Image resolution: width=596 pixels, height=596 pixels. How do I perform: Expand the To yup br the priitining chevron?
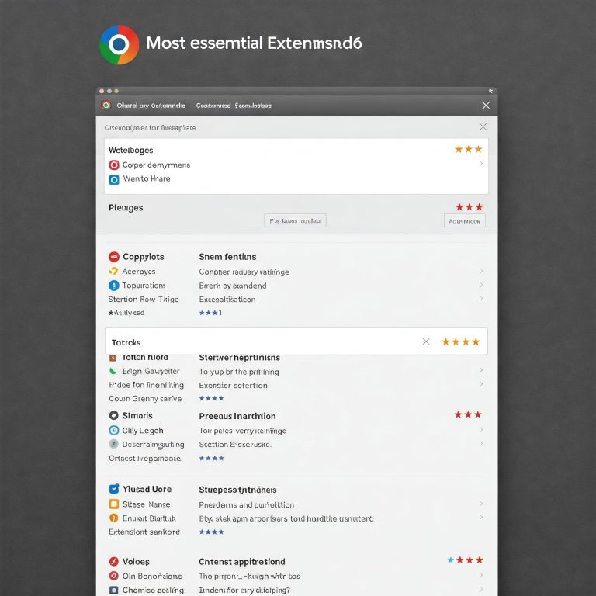[481, 370]
